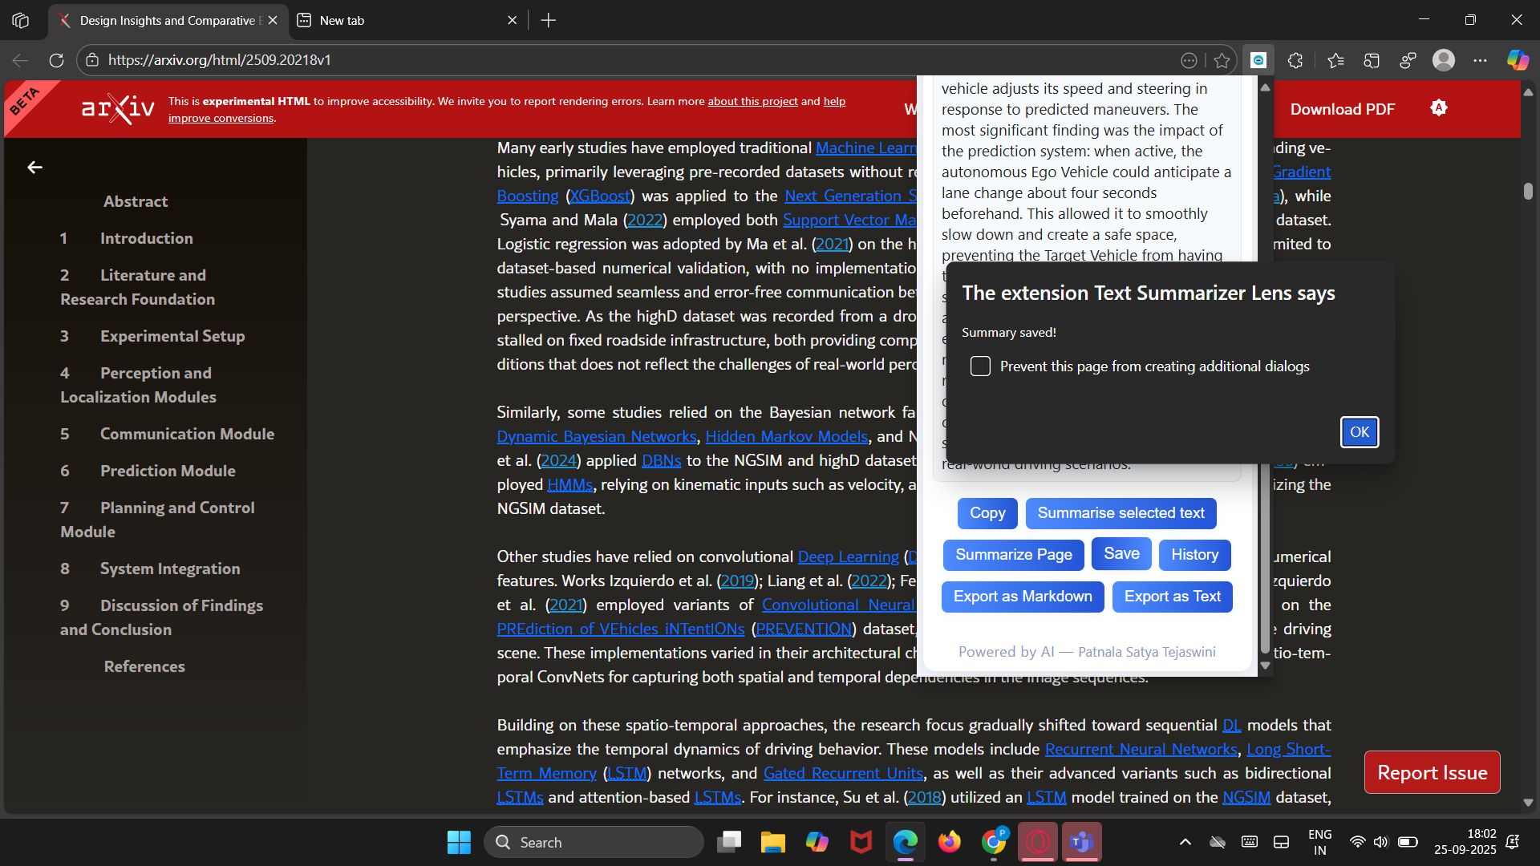1540x866 pixels.
Task: Click the Text Summarizer Lens extension icon
Action: (x=1258, y=60)
